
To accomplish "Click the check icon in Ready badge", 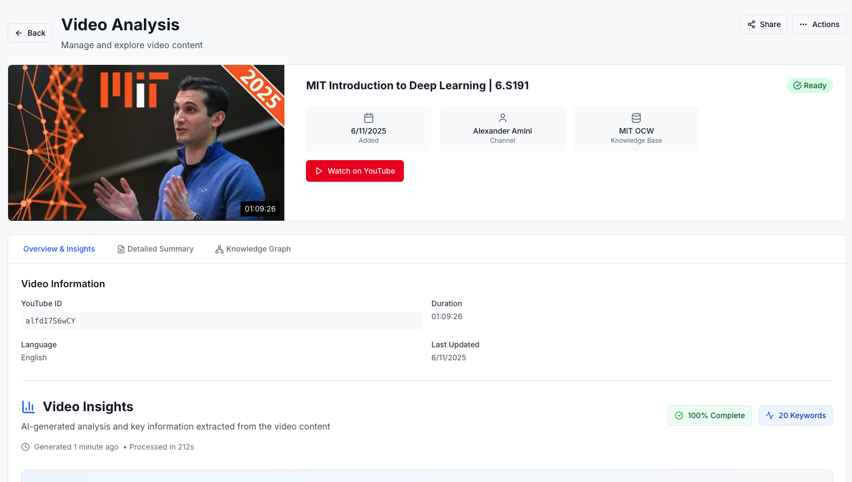I will tap(797, 85).
